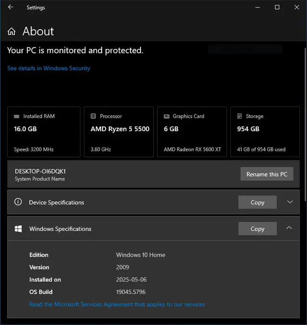Image resolution: width=307 pixels, height=325 pixels.
Task: Select version value 2009
Action: click(x=122, y=267)
